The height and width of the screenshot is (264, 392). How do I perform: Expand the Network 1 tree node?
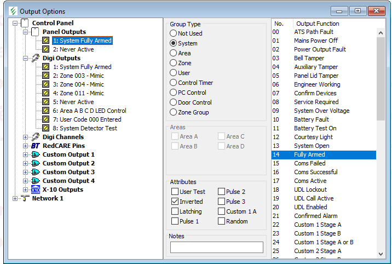[x=15, y=198]
